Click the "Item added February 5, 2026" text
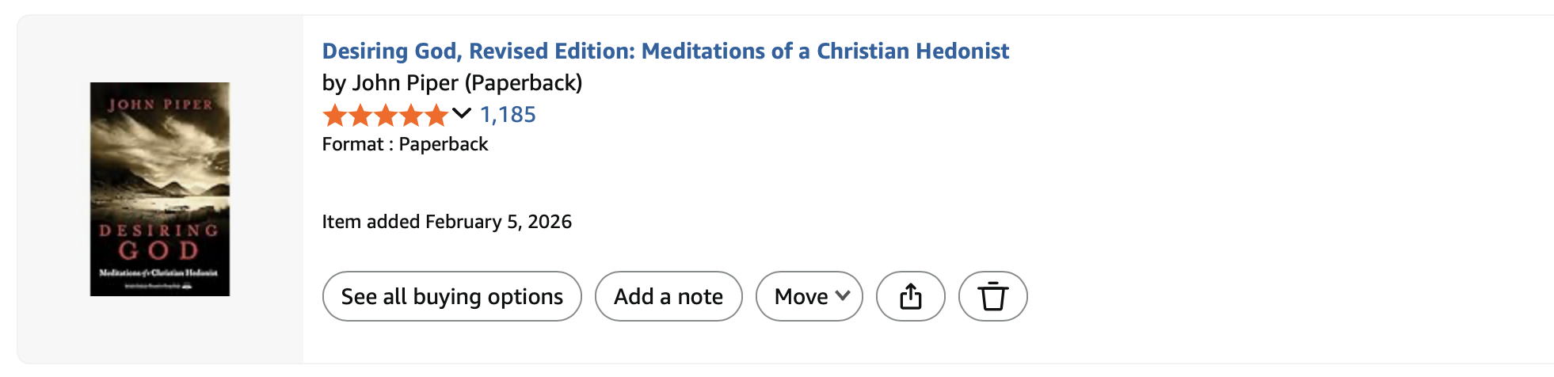This screenshot has height=377, width=1554. coord(447,222)
